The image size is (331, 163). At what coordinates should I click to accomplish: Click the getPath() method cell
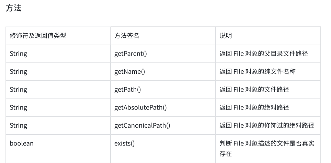128,90
